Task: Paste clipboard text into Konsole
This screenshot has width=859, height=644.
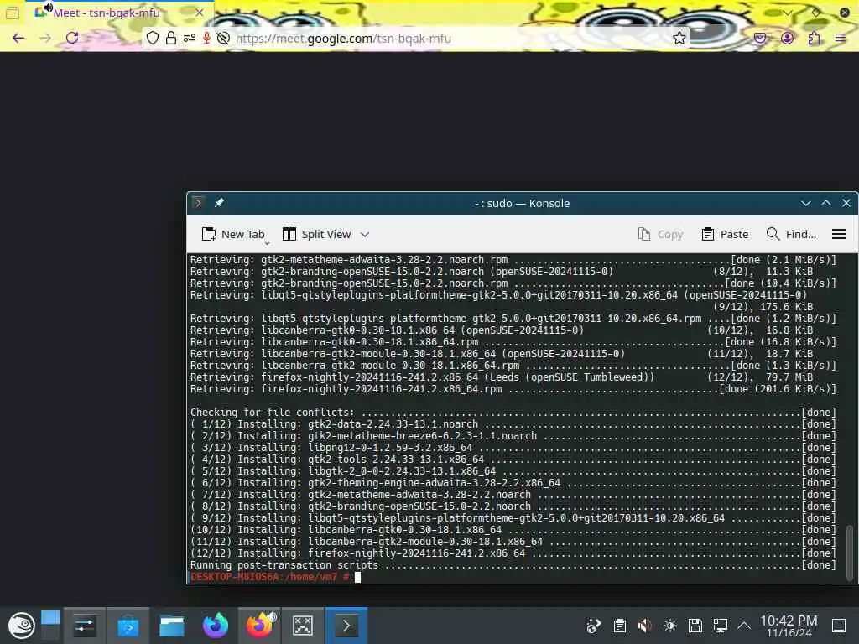Action: (725, 235)
